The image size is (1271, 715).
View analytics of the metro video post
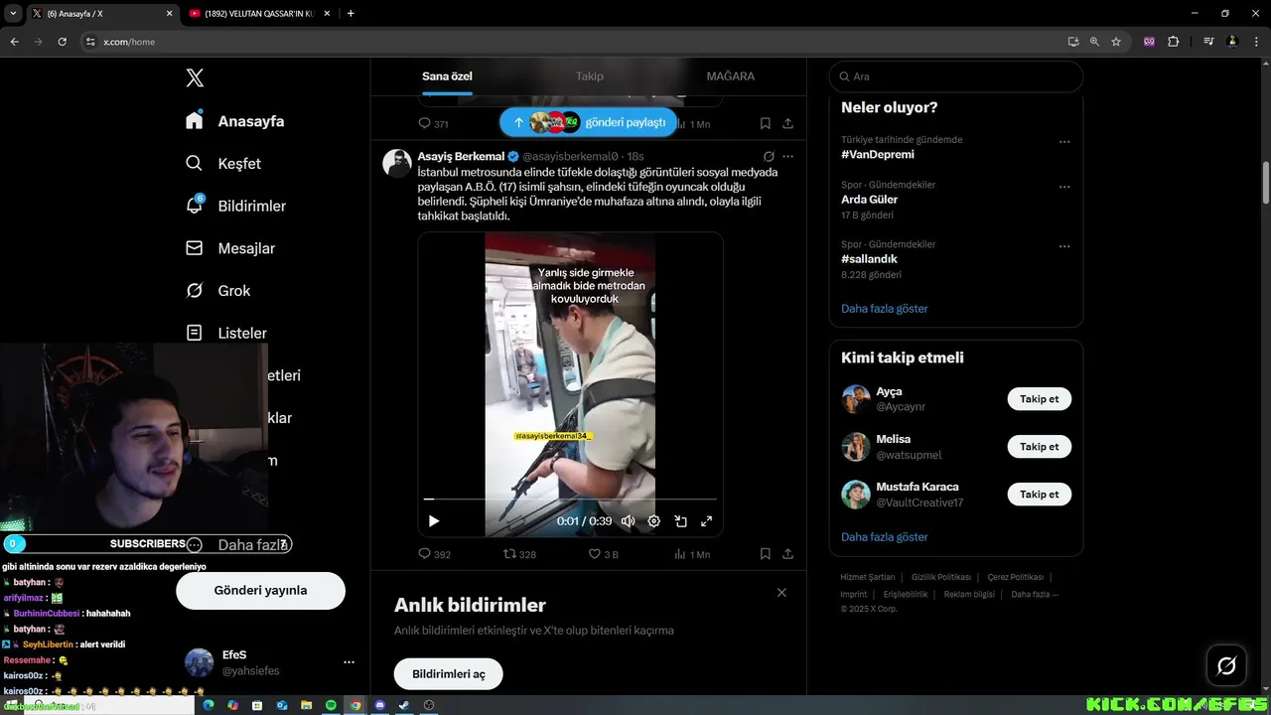coord(692,554)
